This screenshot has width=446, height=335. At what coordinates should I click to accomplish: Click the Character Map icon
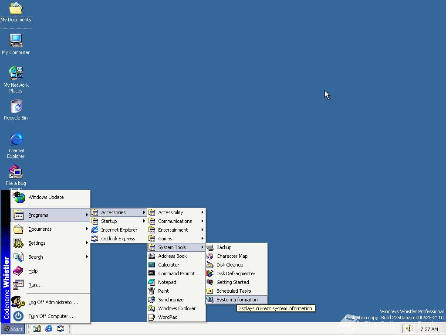tap(210, 256)
